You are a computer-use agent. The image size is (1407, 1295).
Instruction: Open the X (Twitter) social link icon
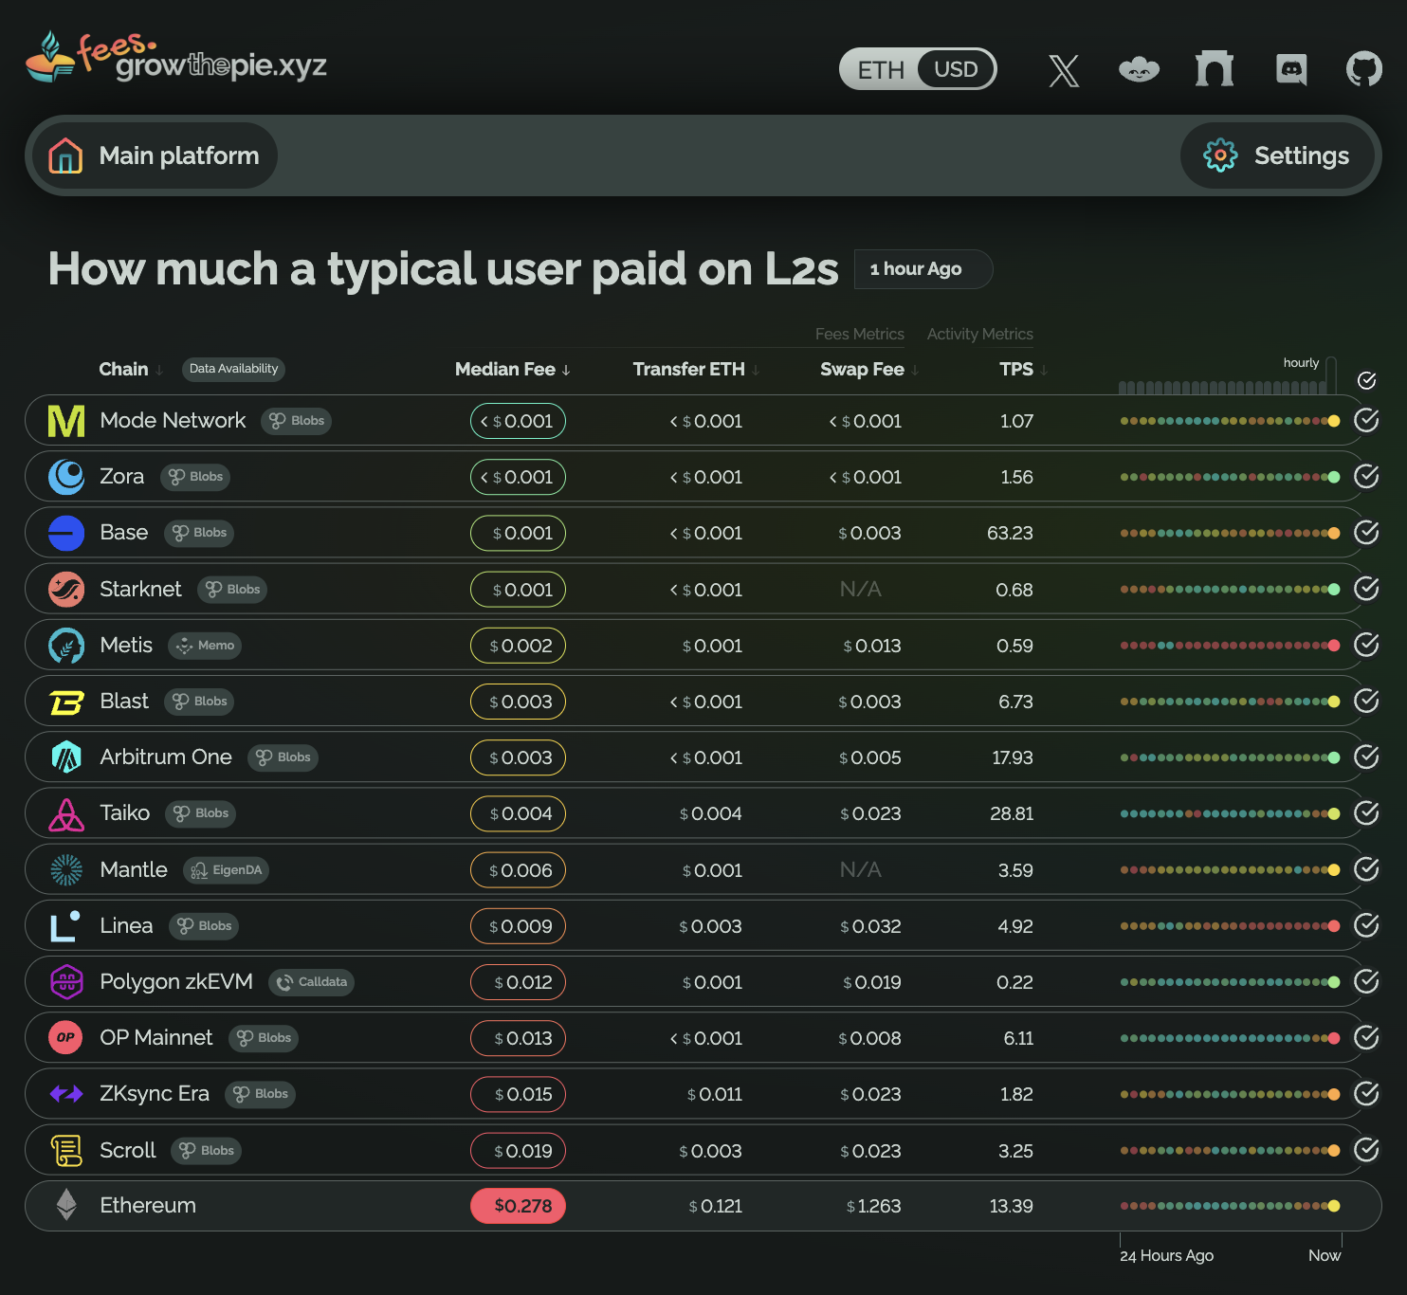coord(1064,70)
